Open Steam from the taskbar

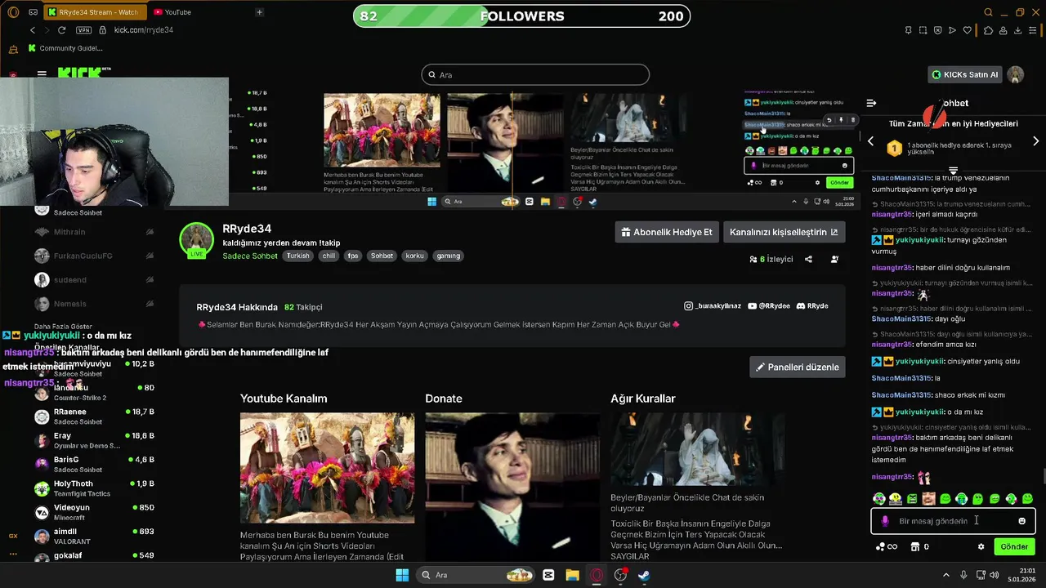point(644,575)
